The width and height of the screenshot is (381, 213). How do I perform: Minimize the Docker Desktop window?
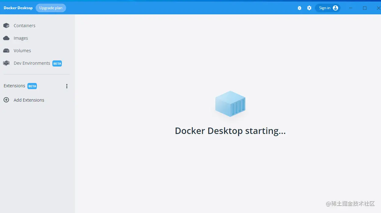(x=351, y=8)
